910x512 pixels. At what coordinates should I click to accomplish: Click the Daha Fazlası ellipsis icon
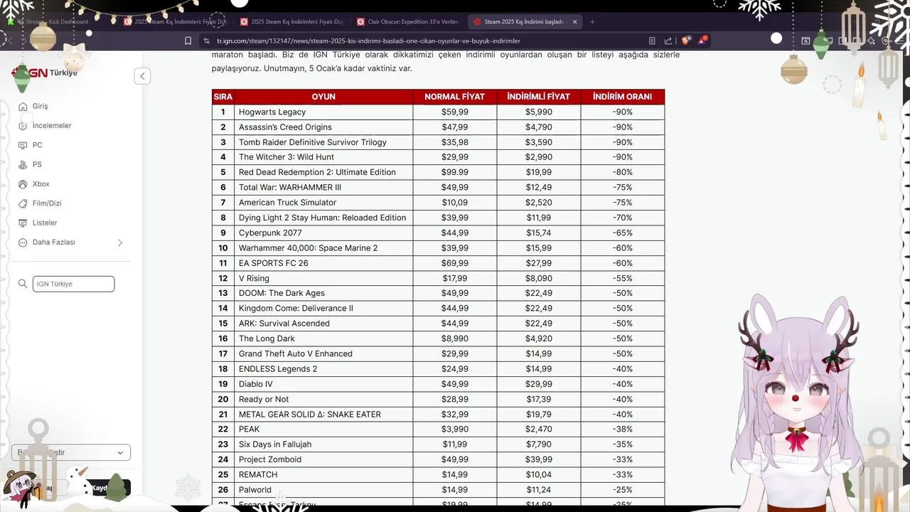point(23,242)
